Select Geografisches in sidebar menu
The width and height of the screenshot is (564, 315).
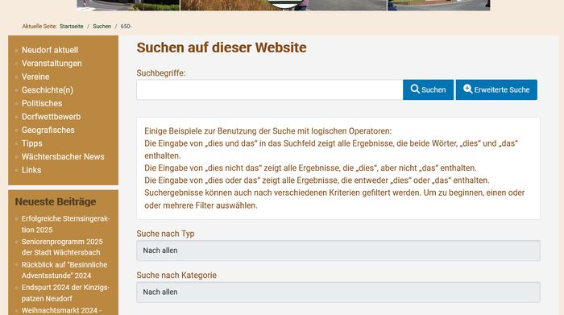(x=48, y=130)
